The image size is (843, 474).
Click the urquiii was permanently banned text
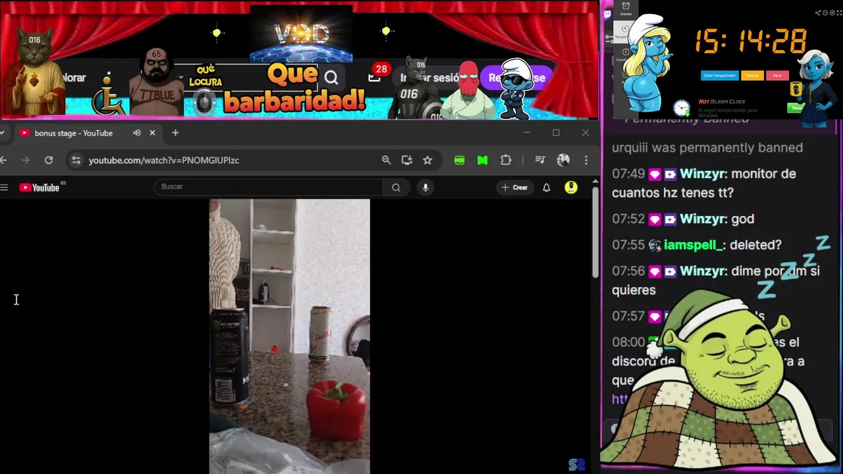[x=707, y=147]
